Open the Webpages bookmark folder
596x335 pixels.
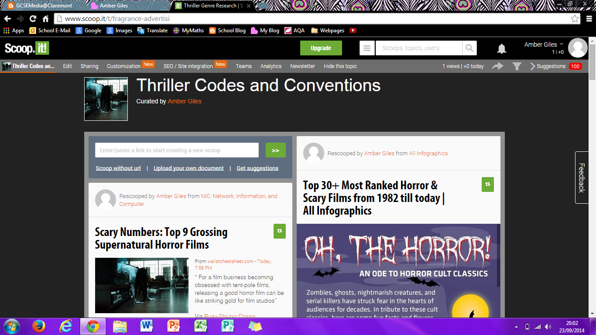click(328, 31)
